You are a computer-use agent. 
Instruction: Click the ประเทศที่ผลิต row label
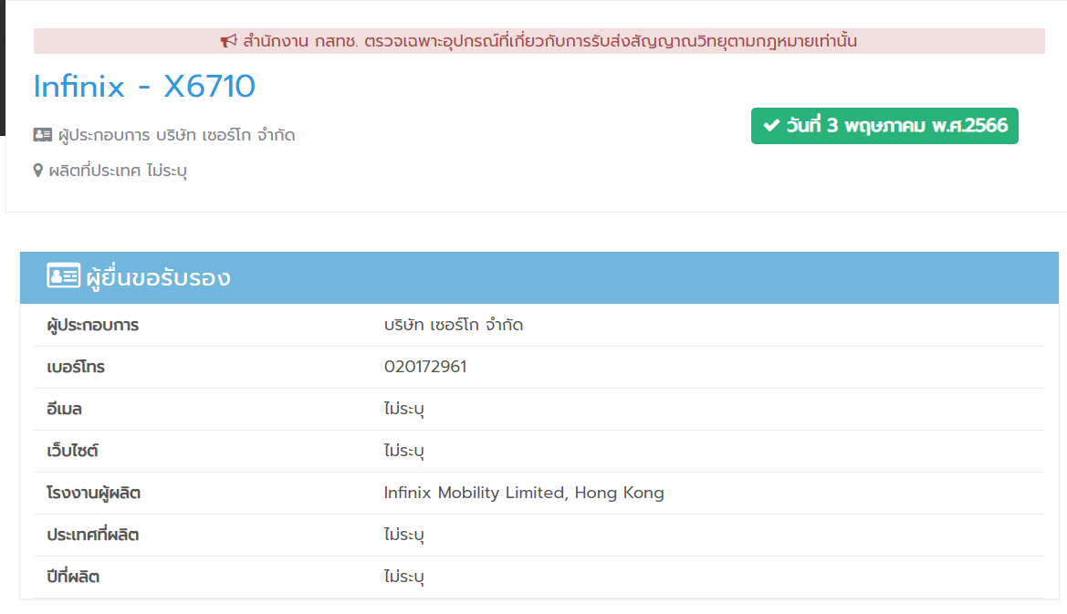(x=93, y=535)
